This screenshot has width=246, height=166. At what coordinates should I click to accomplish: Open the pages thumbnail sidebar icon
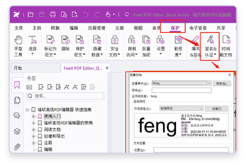[x=17, y=100]
